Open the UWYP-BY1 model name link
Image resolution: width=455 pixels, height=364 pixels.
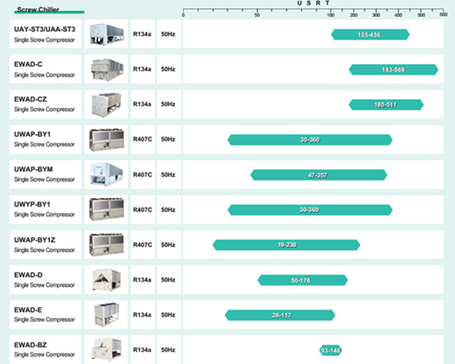tap(32, 205)
